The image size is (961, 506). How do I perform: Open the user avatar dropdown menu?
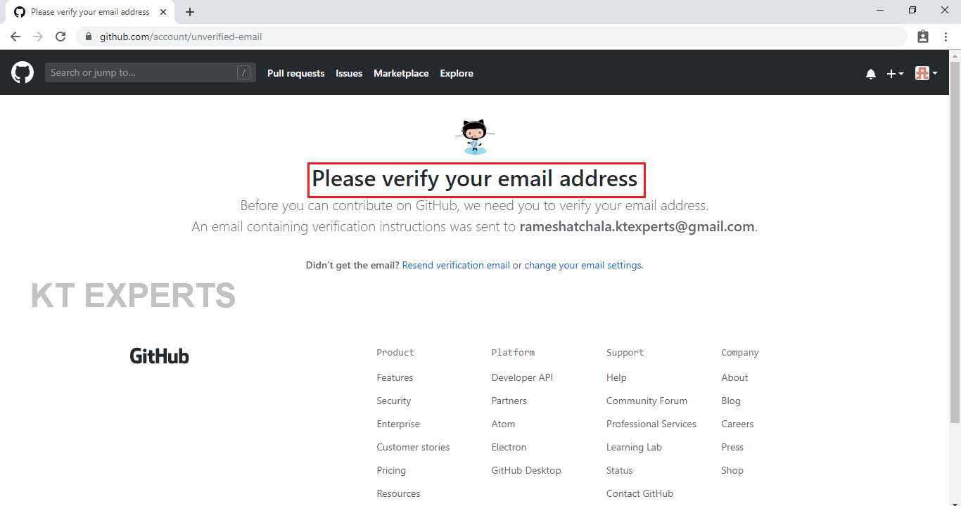tap(926, 73)
